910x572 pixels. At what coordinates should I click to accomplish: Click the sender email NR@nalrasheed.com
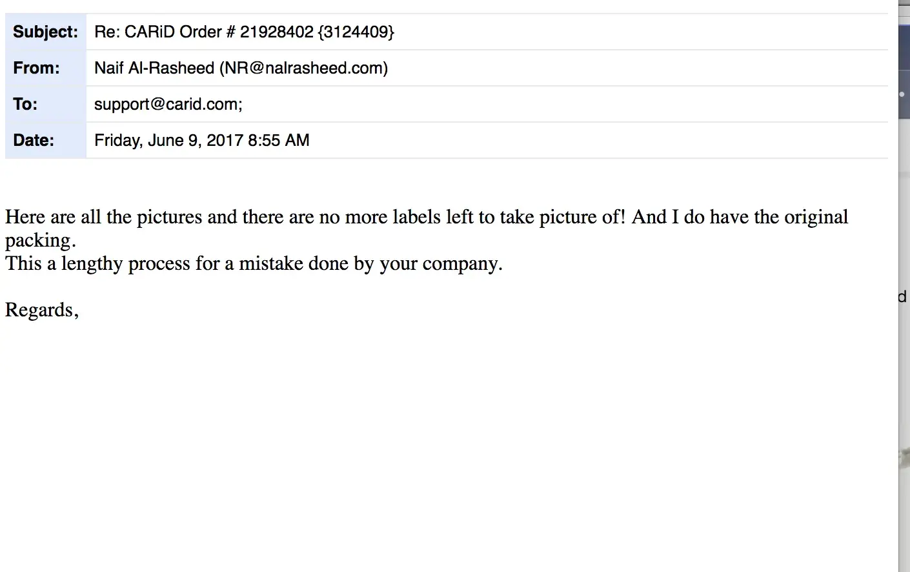point(305,68)
